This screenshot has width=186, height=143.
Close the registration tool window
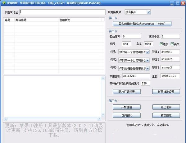click(x=183, y=3)
